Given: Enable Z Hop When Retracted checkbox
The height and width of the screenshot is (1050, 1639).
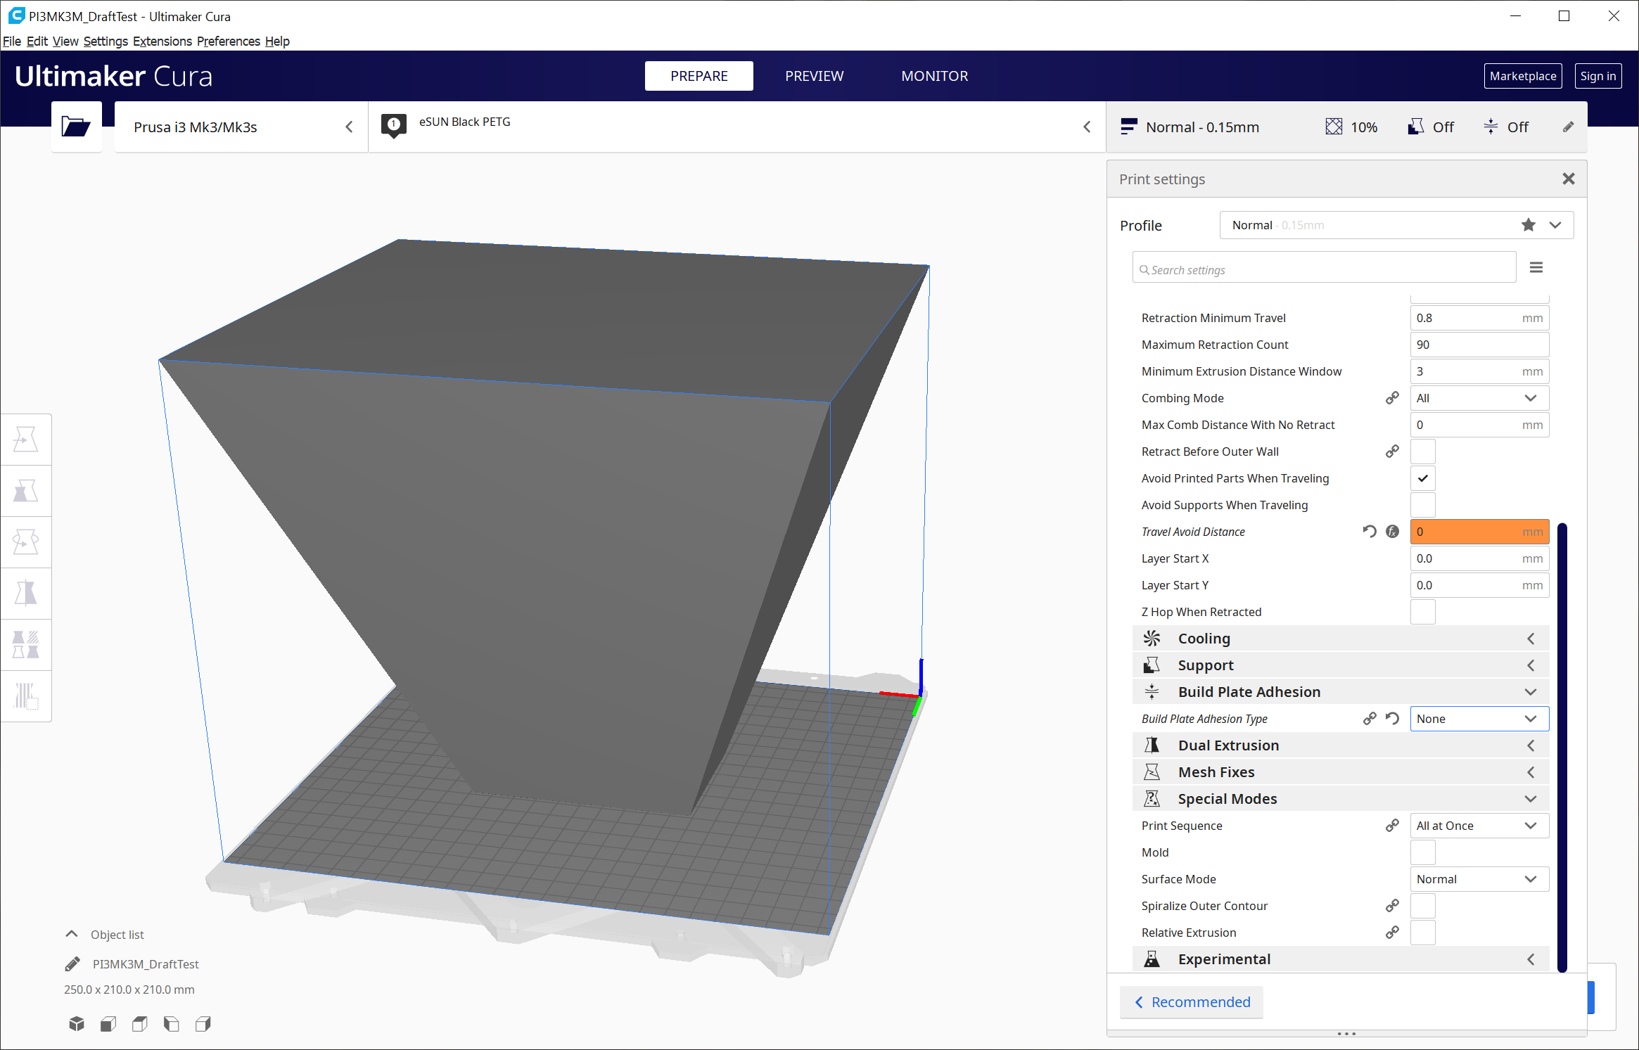Looking at the screenshot, I should click(1422, 612).
